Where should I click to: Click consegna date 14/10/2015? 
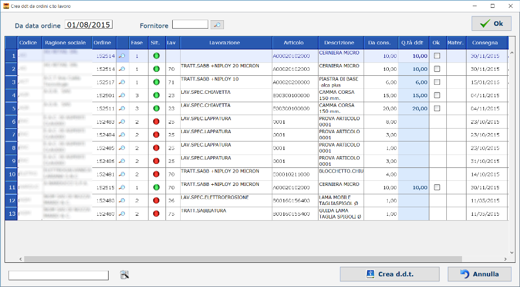point(485,174)
